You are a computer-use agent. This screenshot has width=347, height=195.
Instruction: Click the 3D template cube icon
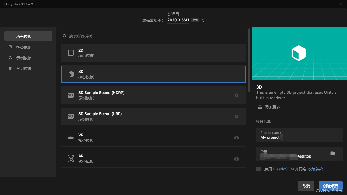[x=71, y=74]
